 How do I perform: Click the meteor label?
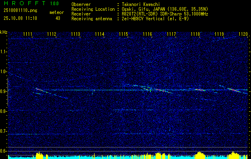57,12
